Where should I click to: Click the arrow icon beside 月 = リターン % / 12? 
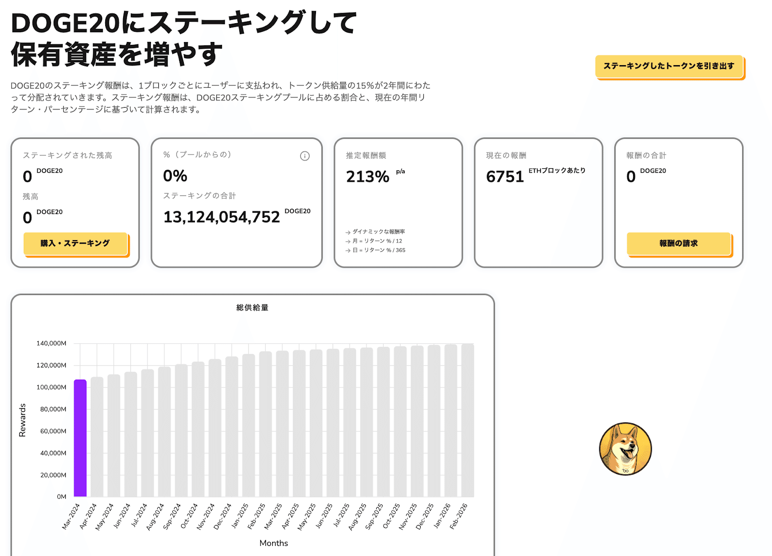[x=348, y=241]
